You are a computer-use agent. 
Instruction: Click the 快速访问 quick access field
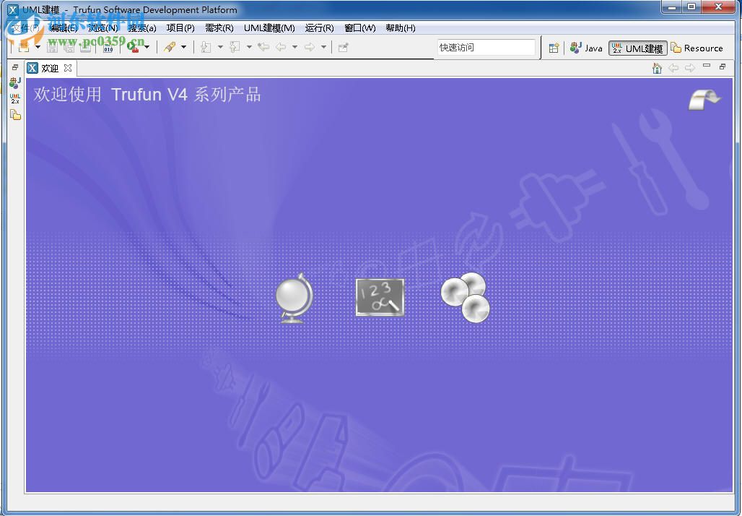tap(486, 48)
